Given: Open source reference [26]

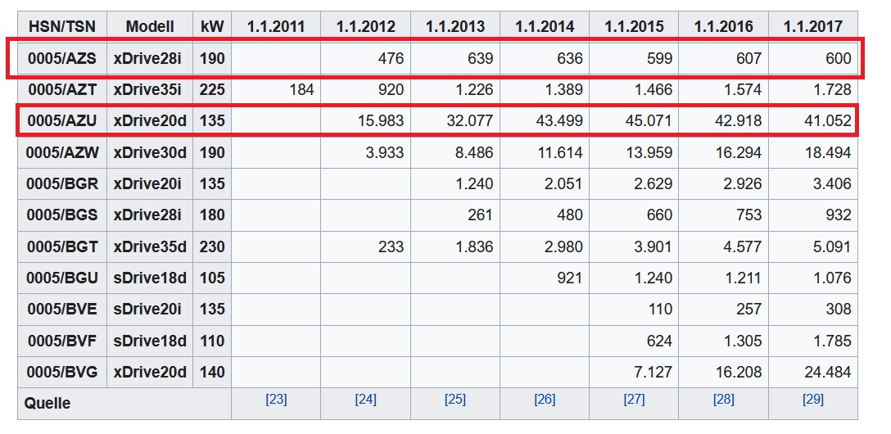Looking at the screenshot, I should pos(545,400).
